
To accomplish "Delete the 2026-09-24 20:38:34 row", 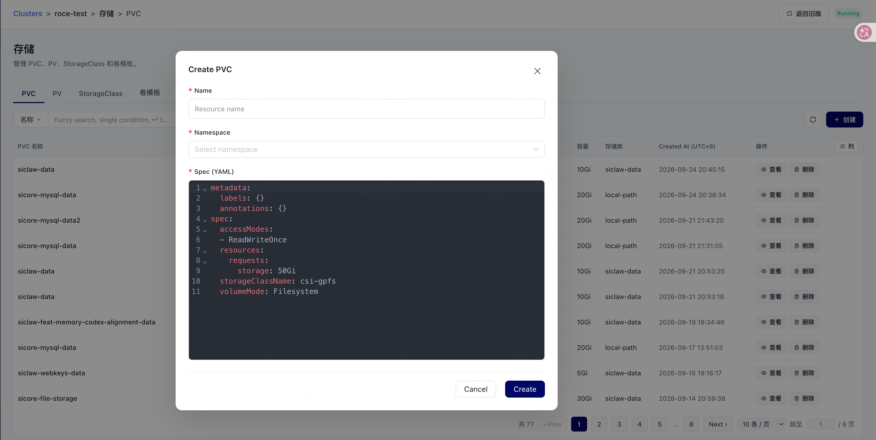I will tap(804, 195).
